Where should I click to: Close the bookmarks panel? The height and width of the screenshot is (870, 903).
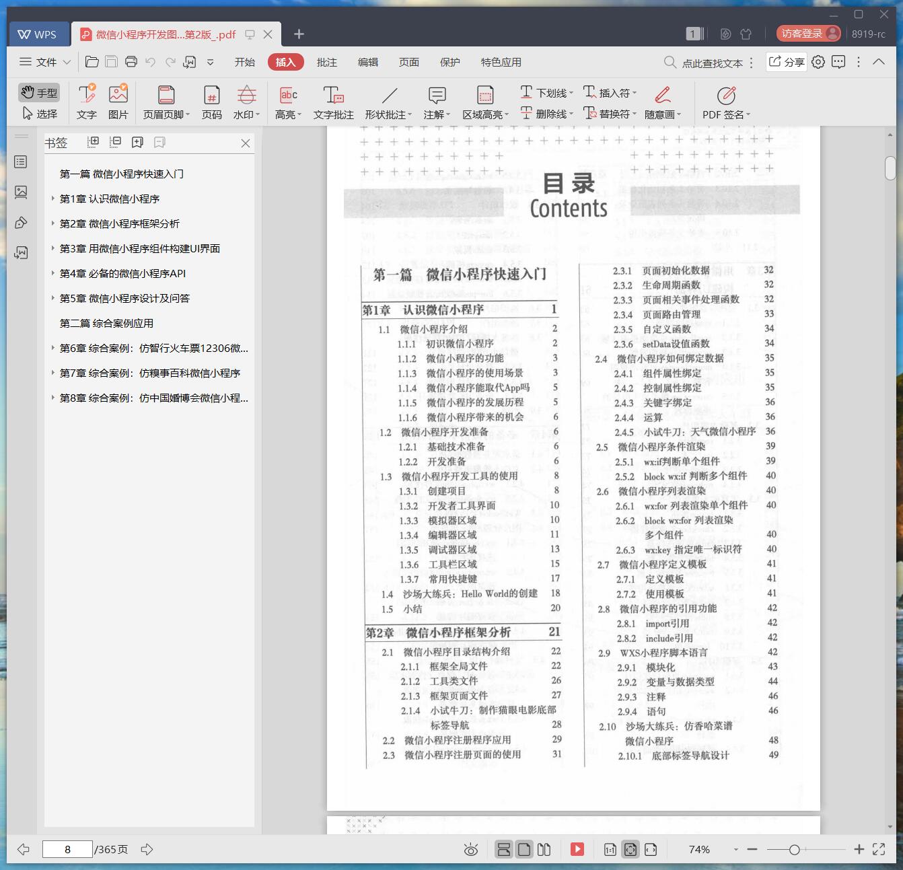tap(246, 143)
